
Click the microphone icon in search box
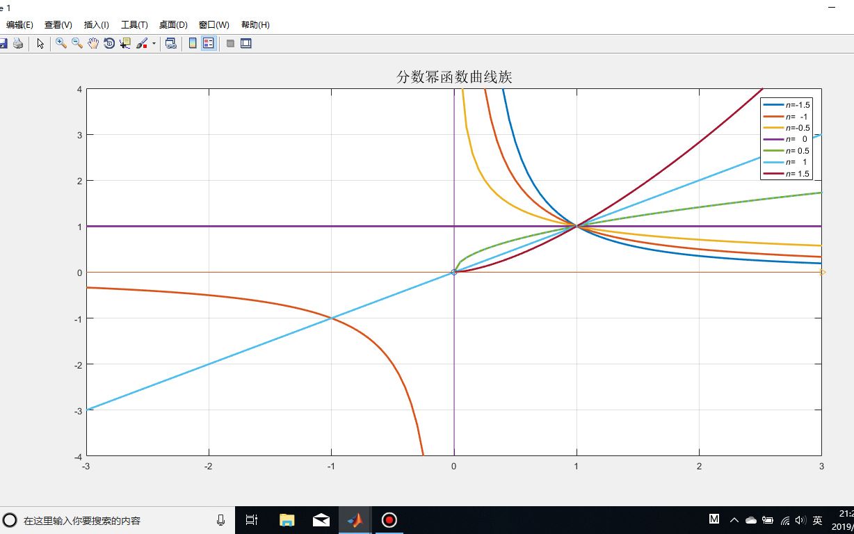221,520
